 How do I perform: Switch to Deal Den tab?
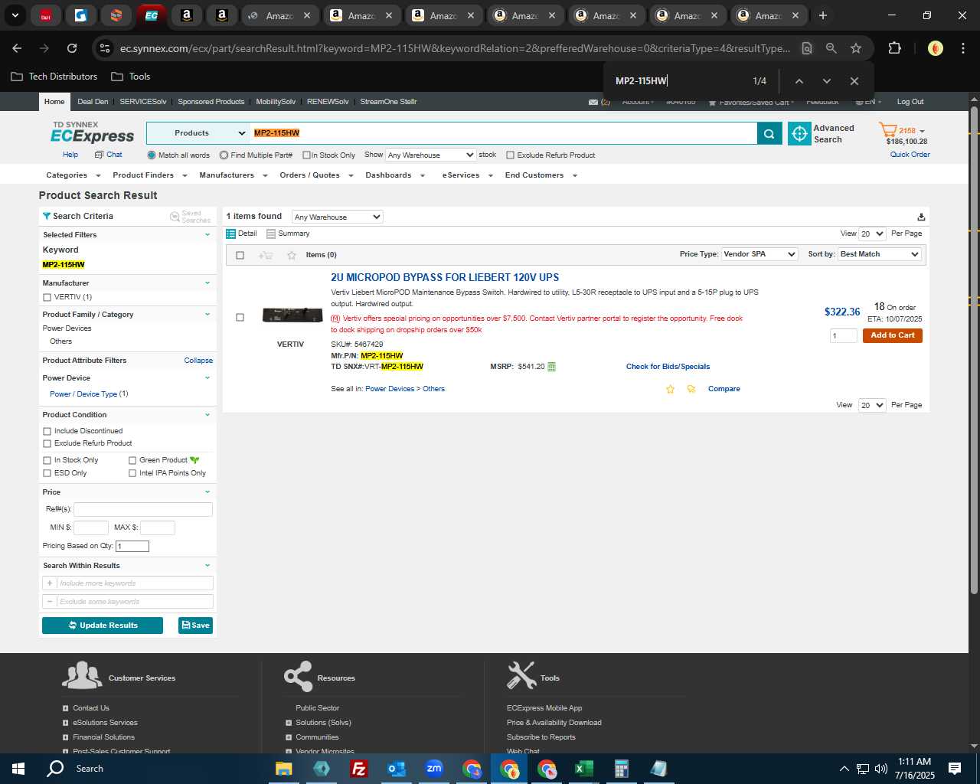click(x=93, y=102)
